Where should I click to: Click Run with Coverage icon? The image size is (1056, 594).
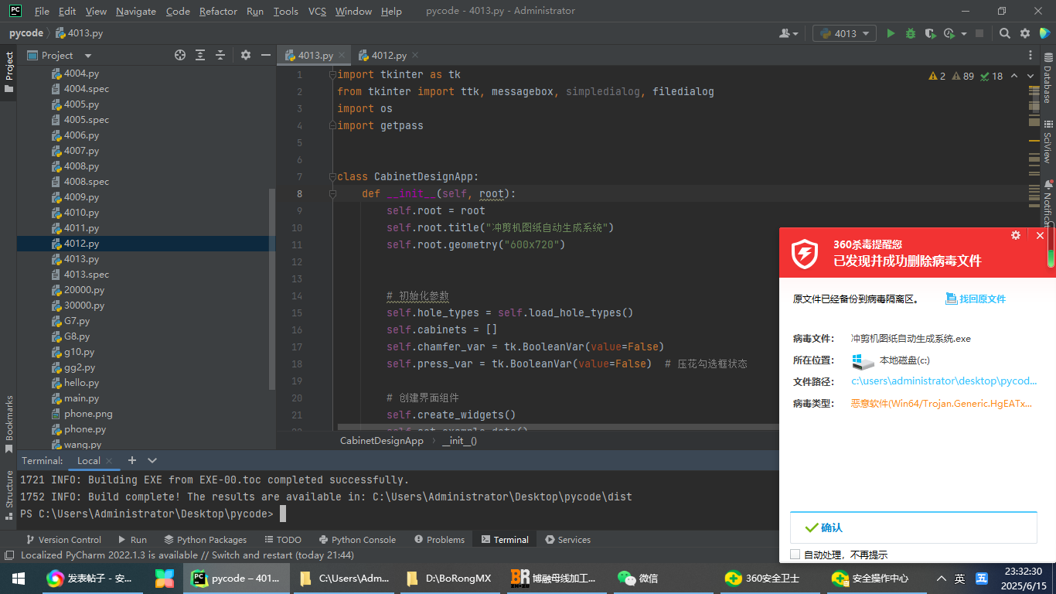[929, 33]
